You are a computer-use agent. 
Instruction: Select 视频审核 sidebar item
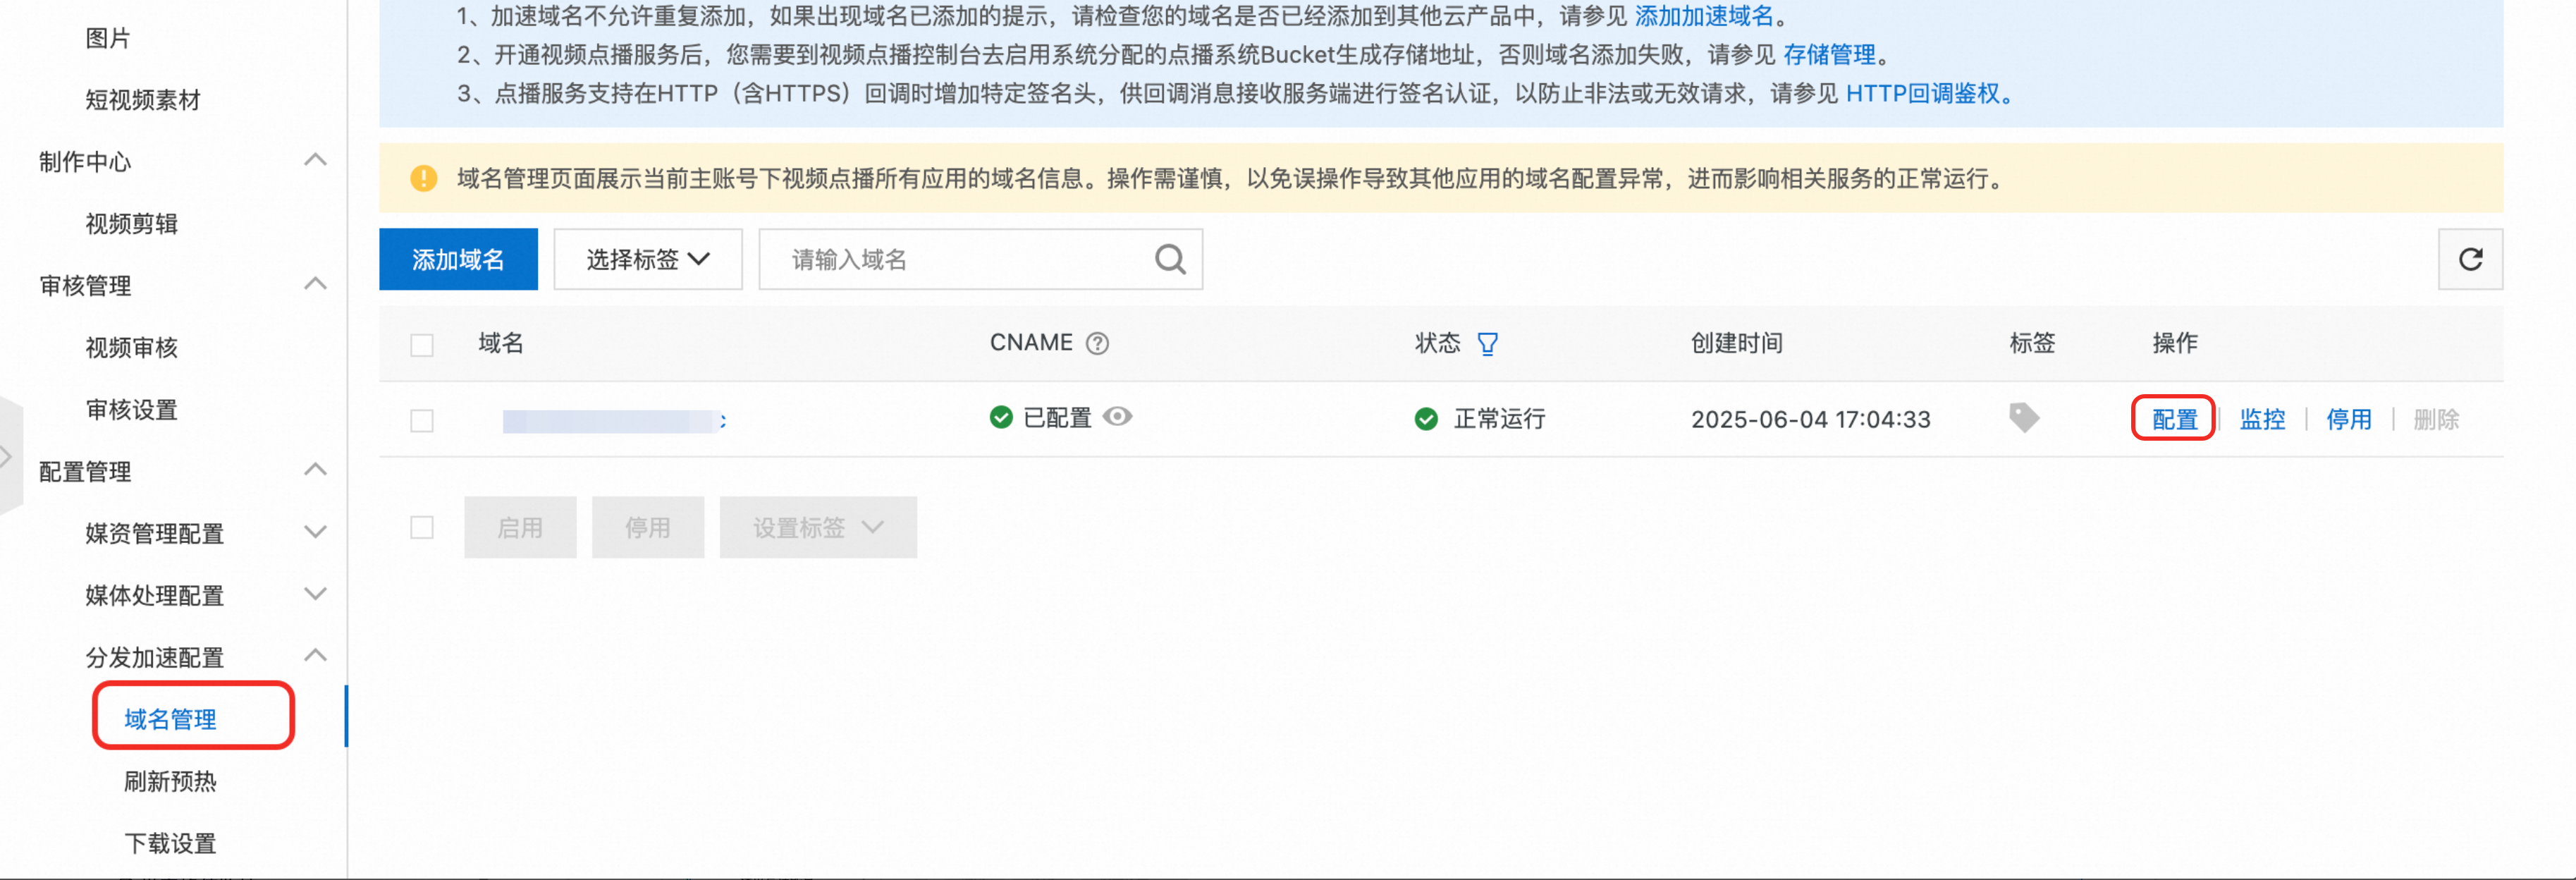[x=131, y=347]
